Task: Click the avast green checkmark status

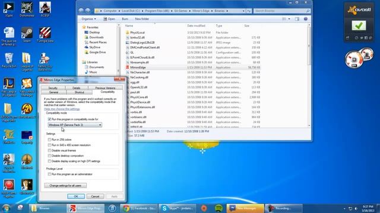Action: [359, 25]
